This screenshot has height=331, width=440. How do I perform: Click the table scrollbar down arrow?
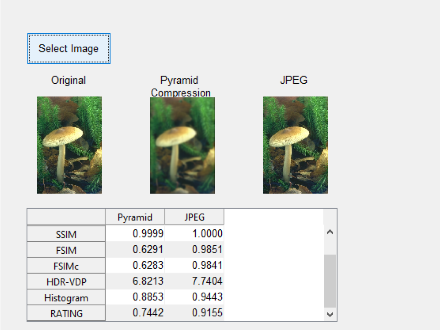pos(330,314)
